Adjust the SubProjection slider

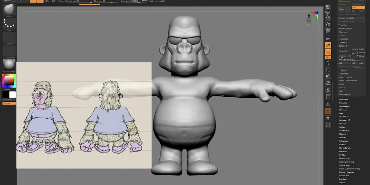(351, 59)
